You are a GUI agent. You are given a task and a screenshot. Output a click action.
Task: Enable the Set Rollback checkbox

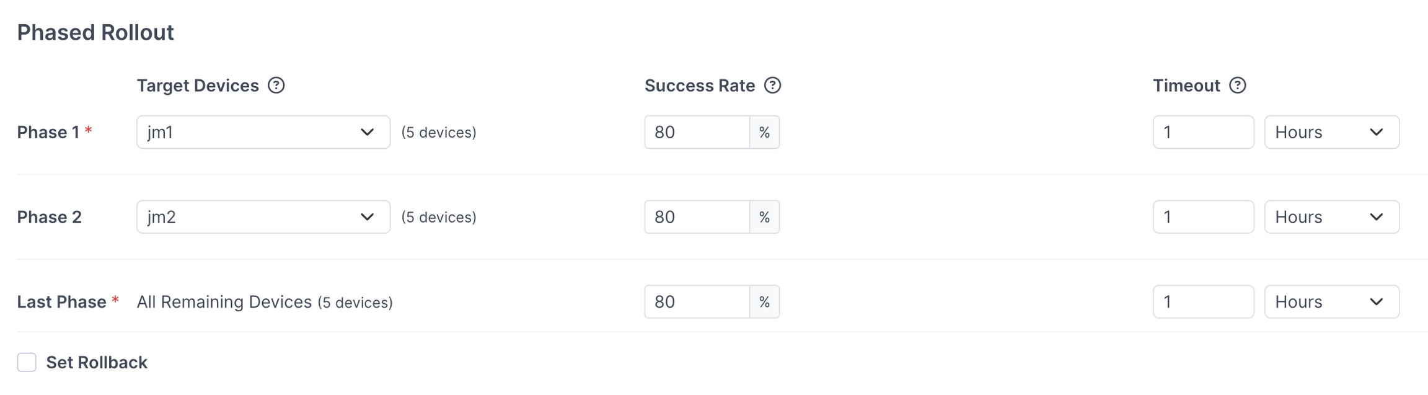(27, 362)
